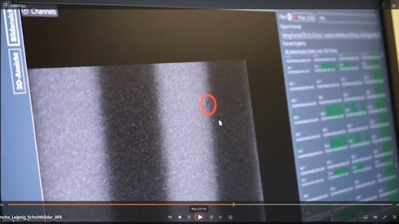Click the next track button
Image resolution: width=399 pixels, height=224 pixels.
pos(220,217)
